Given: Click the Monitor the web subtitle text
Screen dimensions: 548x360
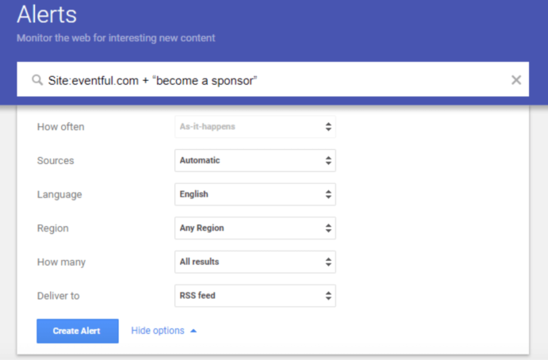Looking at the screenshot, I should 116,38.
